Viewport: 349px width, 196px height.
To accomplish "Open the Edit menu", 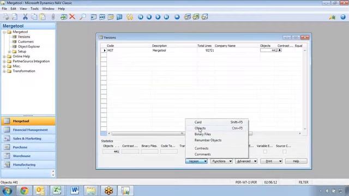I will [13, 9].
